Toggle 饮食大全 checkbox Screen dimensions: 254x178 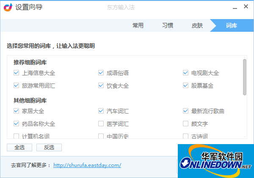pos(101,86)
